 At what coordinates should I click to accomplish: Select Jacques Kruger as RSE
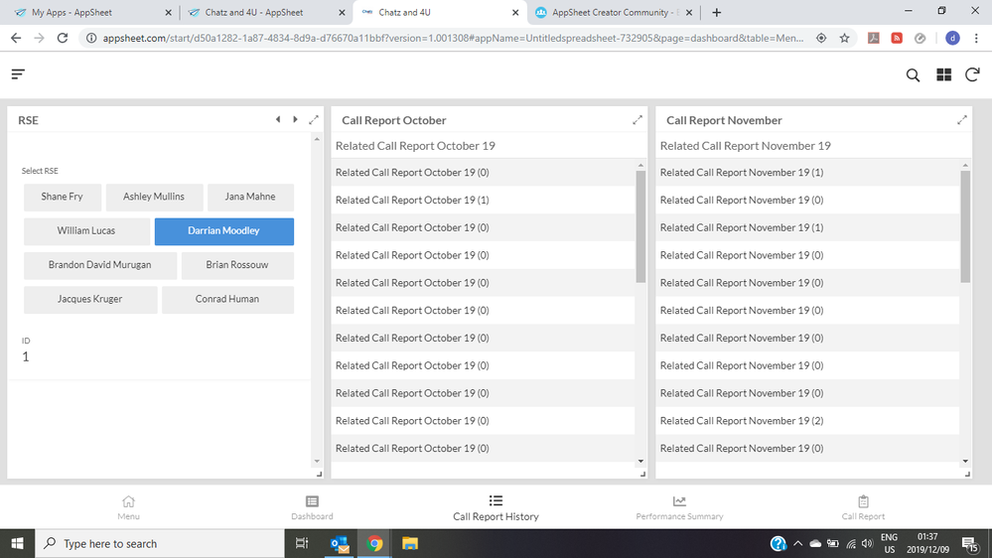pyautogui.click(x=89, y=299)
